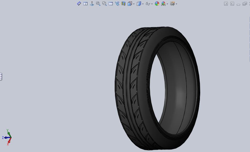Click the single window viewport icon
Screen dimensions: 250x152
[x=111, y=4]
